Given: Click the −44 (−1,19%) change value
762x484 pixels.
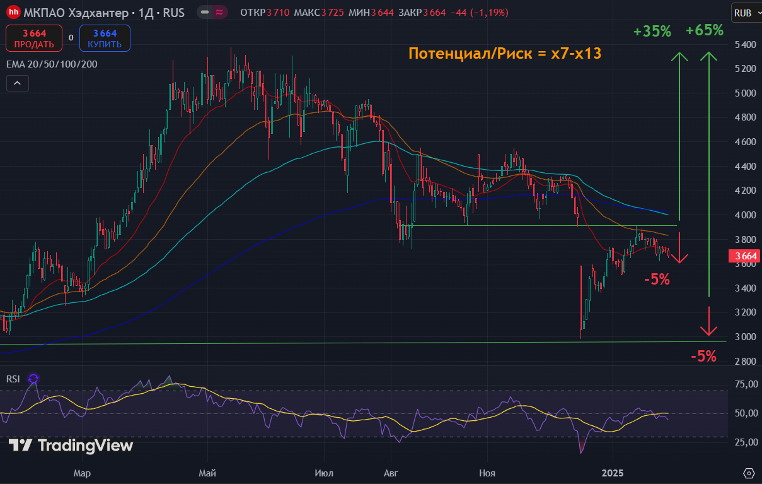Looking at the screenshot, I should coord(479,13).
